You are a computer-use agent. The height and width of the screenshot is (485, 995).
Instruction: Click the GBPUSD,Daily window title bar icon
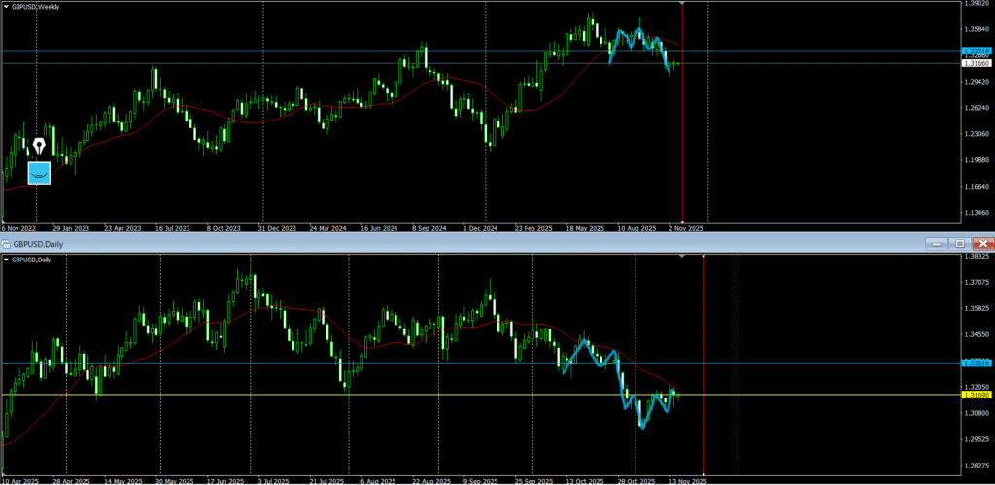[x=5, y=243]
